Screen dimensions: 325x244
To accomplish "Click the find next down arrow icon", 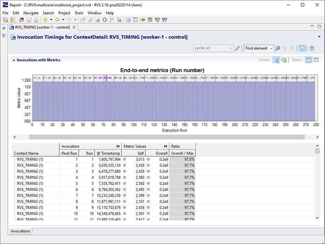I will (292, 48).
